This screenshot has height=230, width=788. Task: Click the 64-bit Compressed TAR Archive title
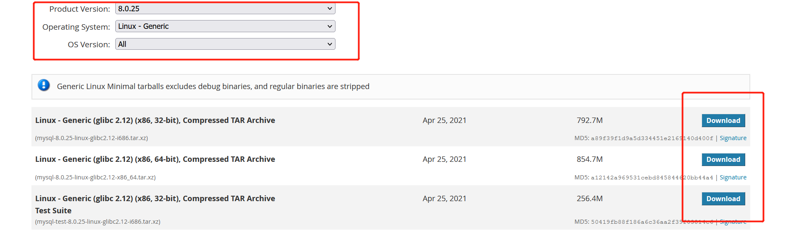point(155,159)
